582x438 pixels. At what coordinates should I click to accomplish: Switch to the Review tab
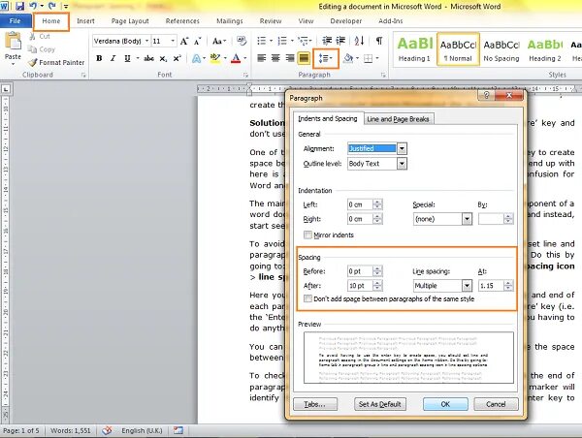pos(271,21)
